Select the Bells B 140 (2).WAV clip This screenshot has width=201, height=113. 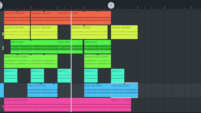pos(57,105)
